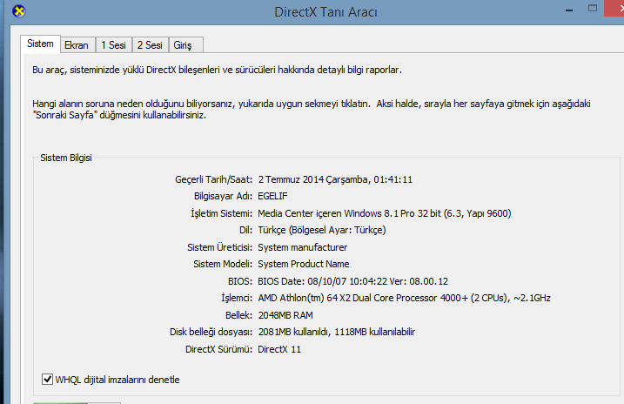Click the BIOS Date value text
This screenshot has height=404, width=624.
(353, 281)
